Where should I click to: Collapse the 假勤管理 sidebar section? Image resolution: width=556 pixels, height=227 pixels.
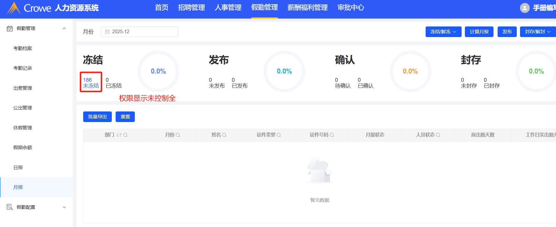64,29
